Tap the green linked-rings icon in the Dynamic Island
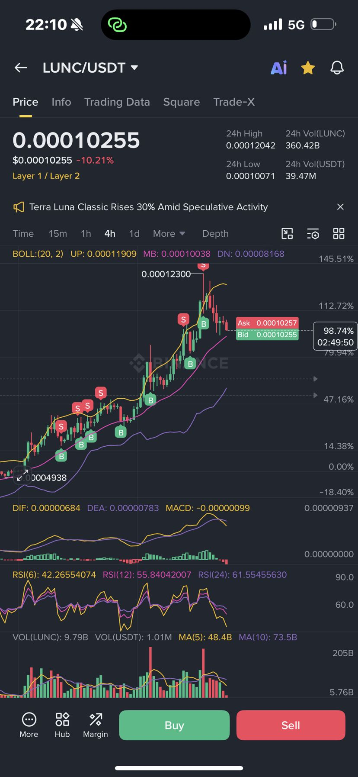358x777 pixels. (x=117, y=25)
